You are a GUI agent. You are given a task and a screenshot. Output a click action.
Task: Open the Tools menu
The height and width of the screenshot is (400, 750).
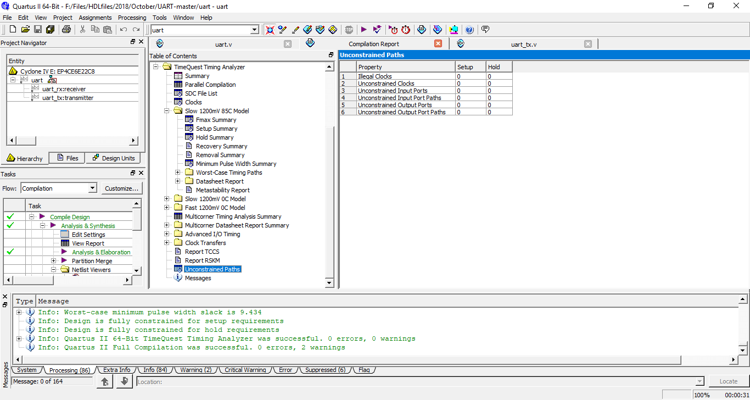160,18
